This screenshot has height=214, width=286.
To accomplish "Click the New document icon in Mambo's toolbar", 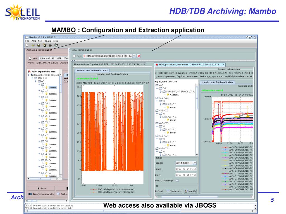I will click(27, 45).
